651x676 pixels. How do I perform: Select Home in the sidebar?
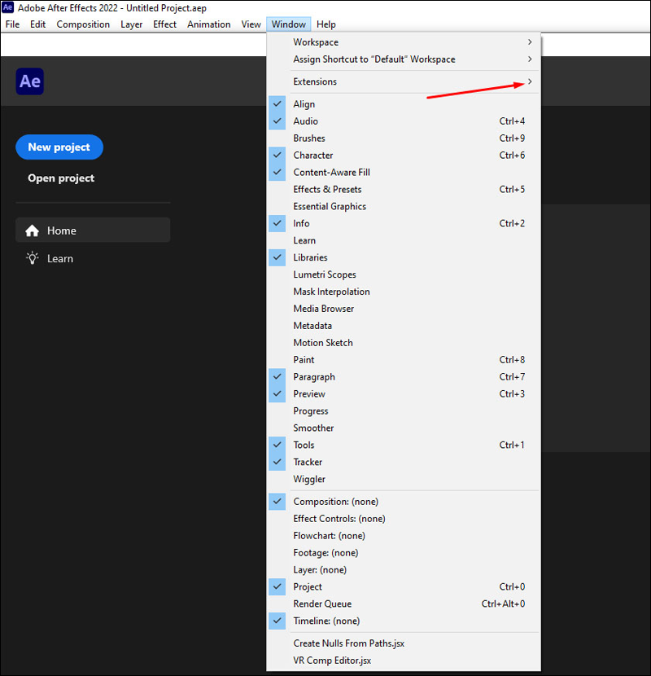tap(93, 230)
